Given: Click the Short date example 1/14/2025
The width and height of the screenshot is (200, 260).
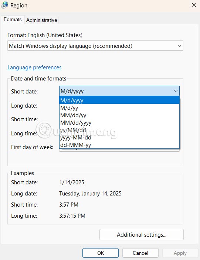Looking at the screenshot, I should 72,182.
